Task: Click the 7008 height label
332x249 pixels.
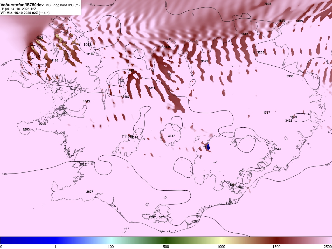Action: [267, 4]
